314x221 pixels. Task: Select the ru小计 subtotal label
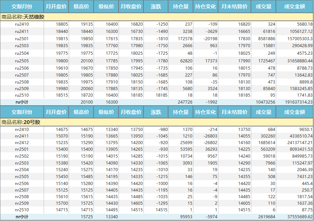coord(22,102)
